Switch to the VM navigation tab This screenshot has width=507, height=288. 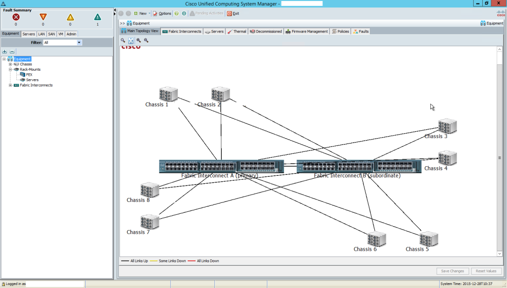point(60,34)
